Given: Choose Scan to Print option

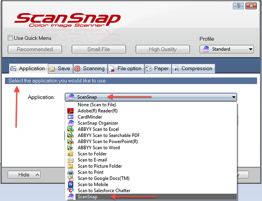Looking at the screenshot, I should tap(151, 172).
